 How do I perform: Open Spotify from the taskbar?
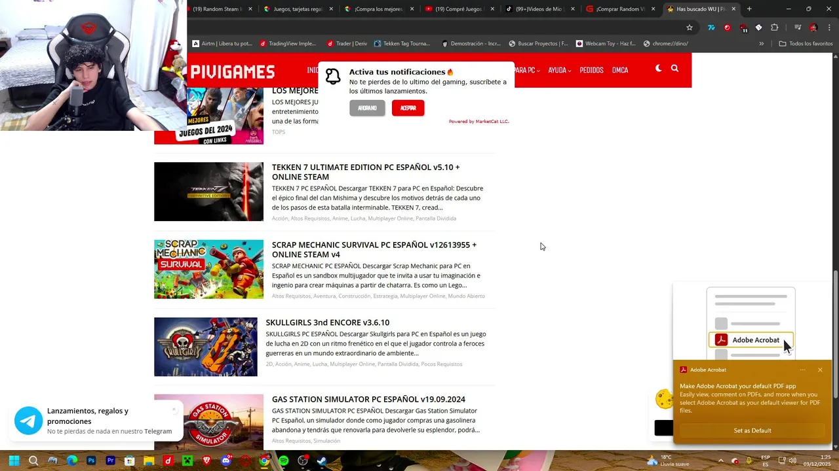(283, 461)
